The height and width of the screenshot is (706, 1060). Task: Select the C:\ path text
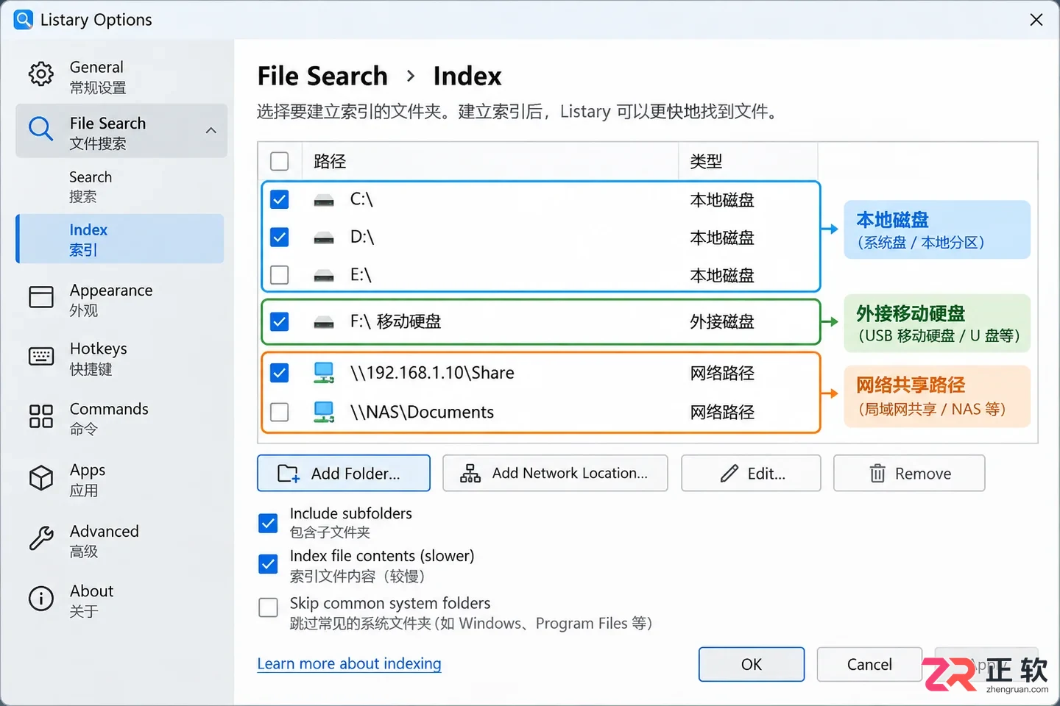tap(361, 199)
